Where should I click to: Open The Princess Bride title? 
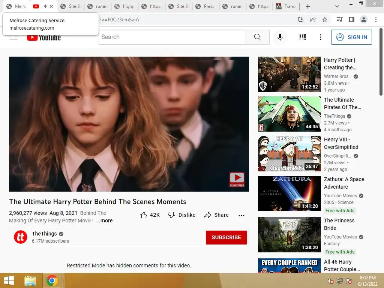coord(339,224)
